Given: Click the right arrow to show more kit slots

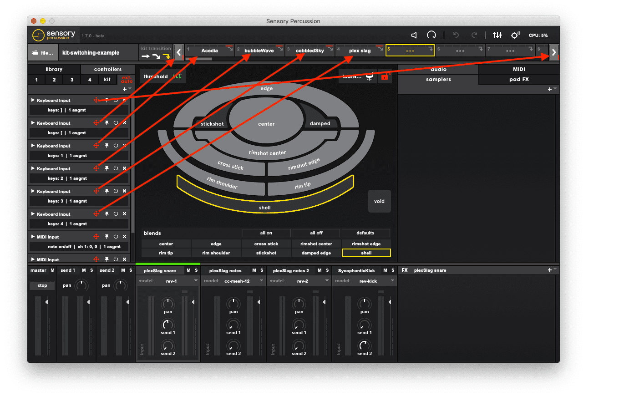Looking at the screenshot, I should point(554,52).
